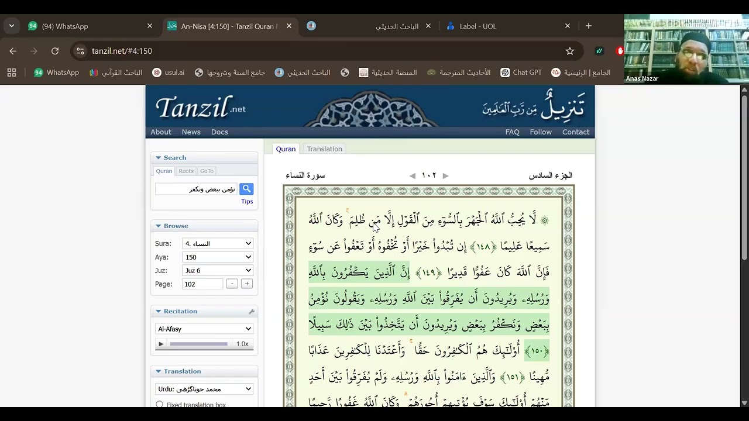Screen dimensions: 749x421
Task: Close the WhatsApp tab
Action: click(150, 26)
